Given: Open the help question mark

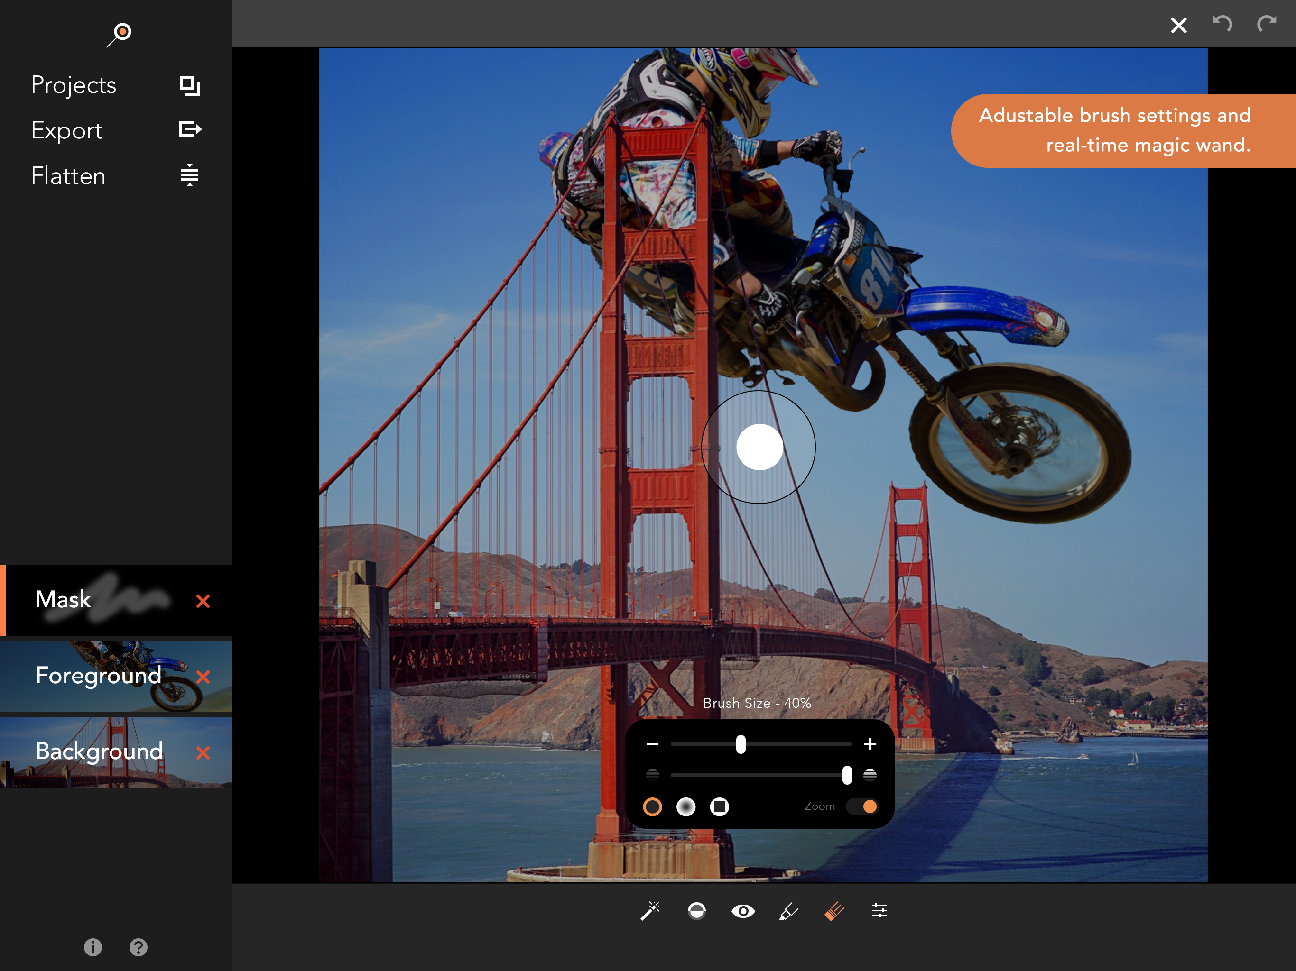Looking at the screenshot, I should 138,947.
